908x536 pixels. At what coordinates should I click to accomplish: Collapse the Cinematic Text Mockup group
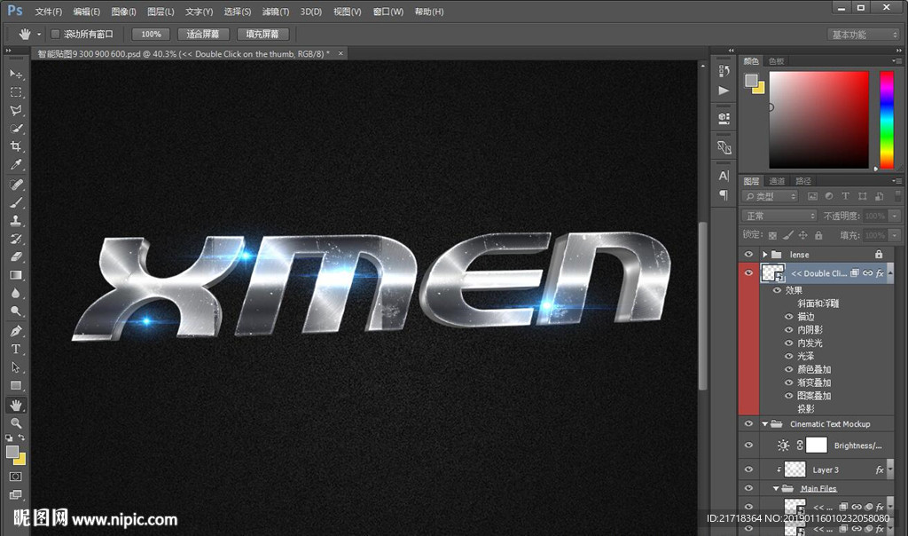coord(765,424)
